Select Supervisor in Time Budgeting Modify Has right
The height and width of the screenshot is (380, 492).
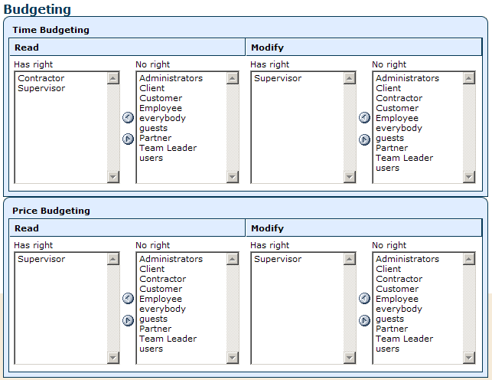tap(278, 78)
